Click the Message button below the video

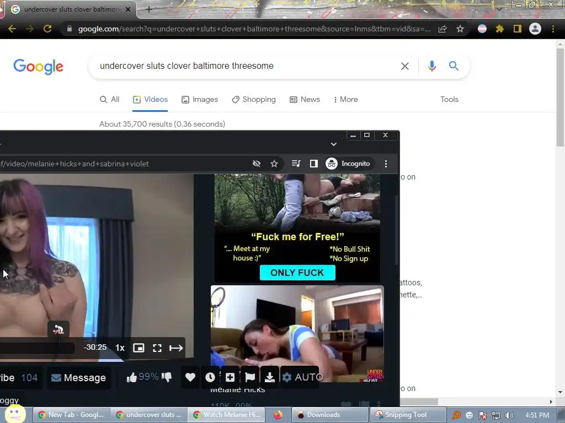coord(78,378)
